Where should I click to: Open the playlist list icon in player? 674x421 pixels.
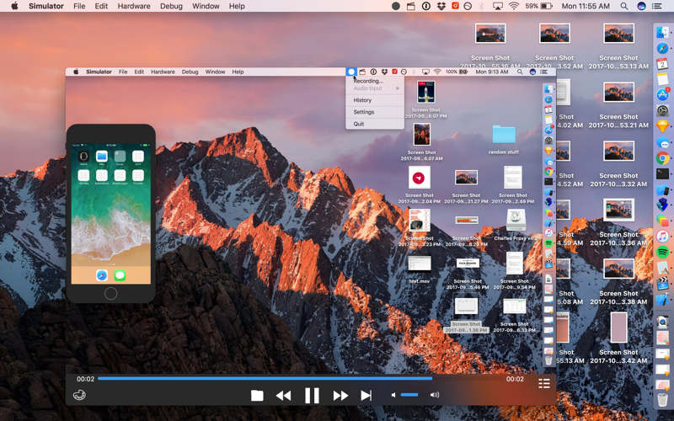pyautogui.click(x=544, y=384)
